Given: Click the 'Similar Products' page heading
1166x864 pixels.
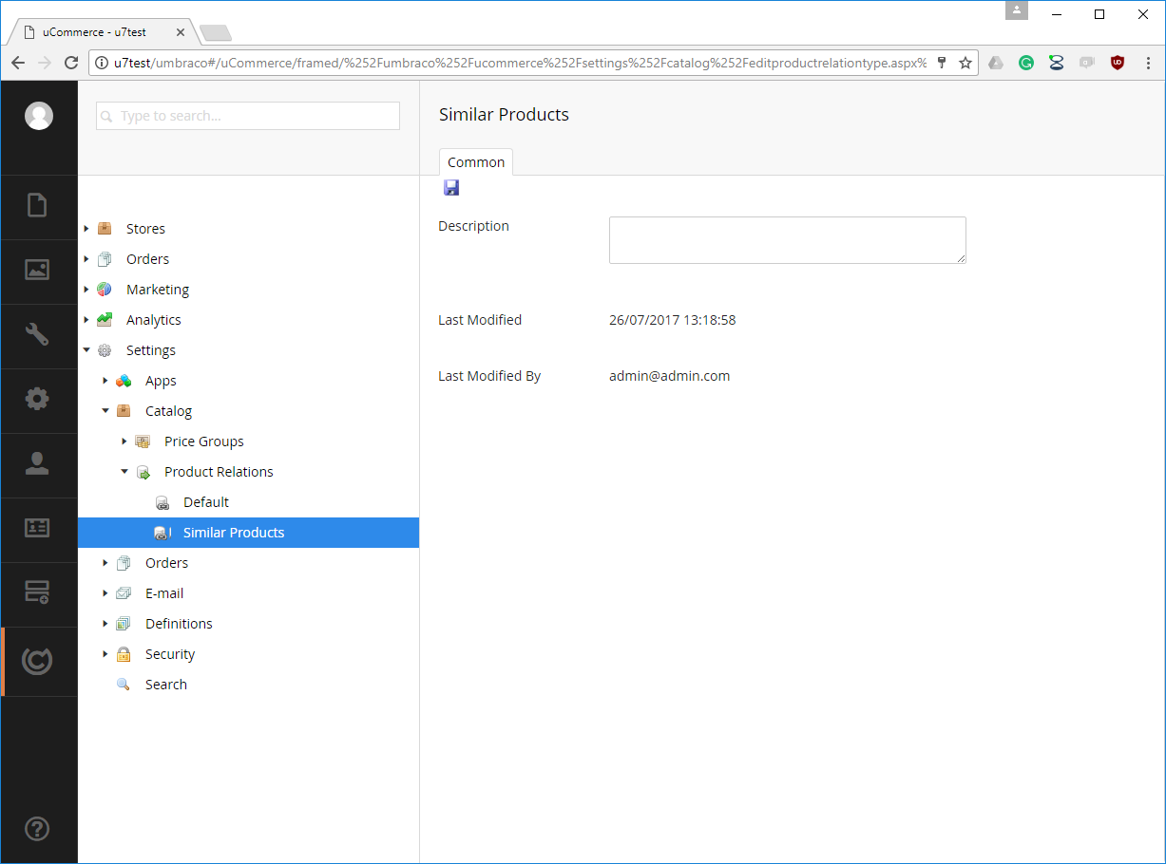Looking at the screenshot, I should point(504,115).
